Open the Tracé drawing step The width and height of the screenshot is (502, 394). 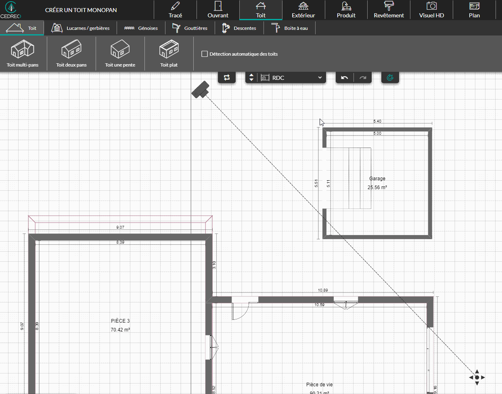click(x=175, y=10)
